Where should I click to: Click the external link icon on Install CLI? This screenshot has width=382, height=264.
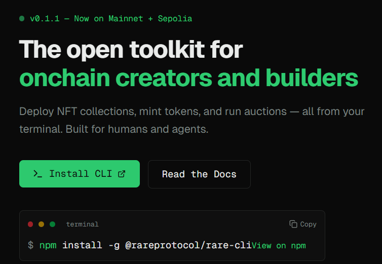click(122, 174)
